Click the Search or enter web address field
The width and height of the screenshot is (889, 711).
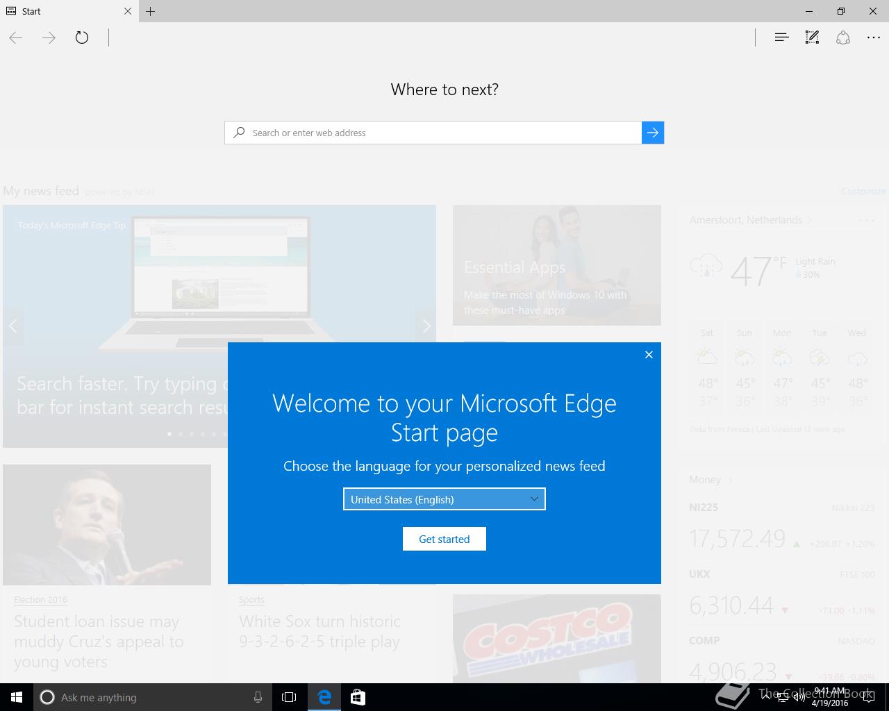(433, 133)
